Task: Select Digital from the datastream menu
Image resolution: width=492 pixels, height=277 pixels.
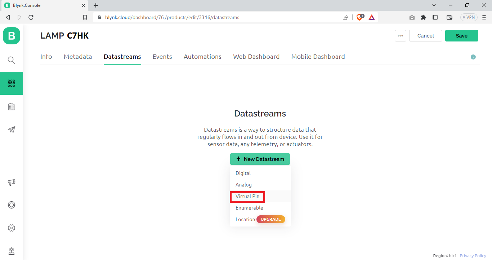Action: [260, 173]
